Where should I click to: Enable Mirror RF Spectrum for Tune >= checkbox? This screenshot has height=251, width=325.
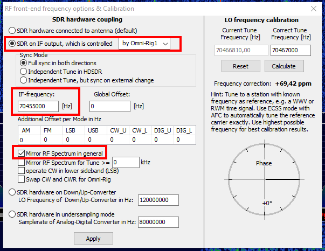[x=22, y=162]
